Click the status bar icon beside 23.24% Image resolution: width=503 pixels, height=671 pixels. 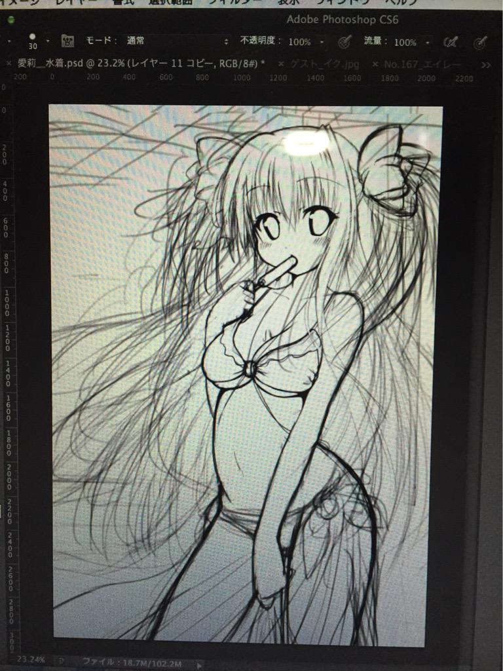click(x=62, y=661)
